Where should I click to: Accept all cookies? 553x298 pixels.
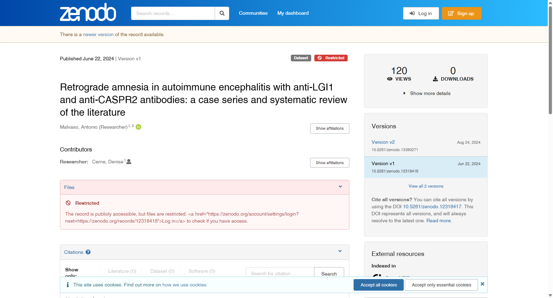[x=378, y=285]
